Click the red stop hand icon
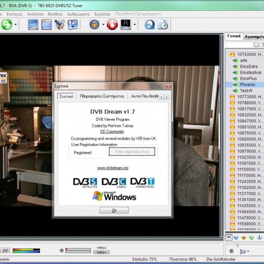 [x=112, y=25]
